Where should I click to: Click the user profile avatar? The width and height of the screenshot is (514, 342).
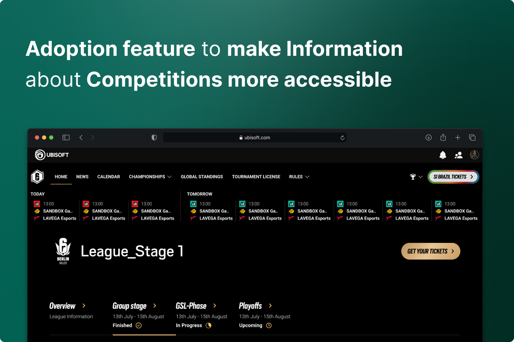[x=474, y=155]
